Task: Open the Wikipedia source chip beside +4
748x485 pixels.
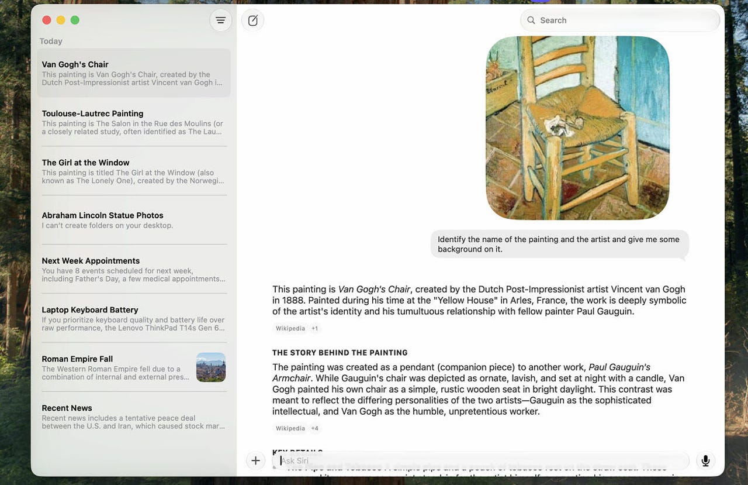Action: coord(290,428)
